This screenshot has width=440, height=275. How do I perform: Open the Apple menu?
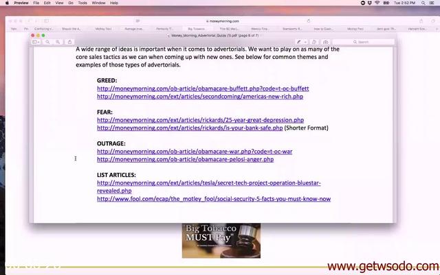coord(7,3)
